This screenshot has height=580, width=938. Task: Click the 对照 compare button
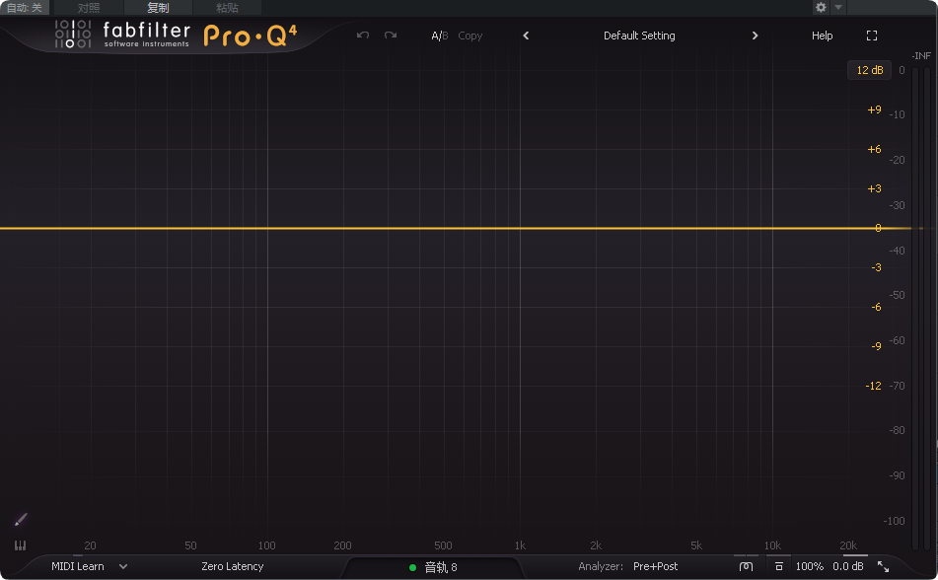point(89,7)
